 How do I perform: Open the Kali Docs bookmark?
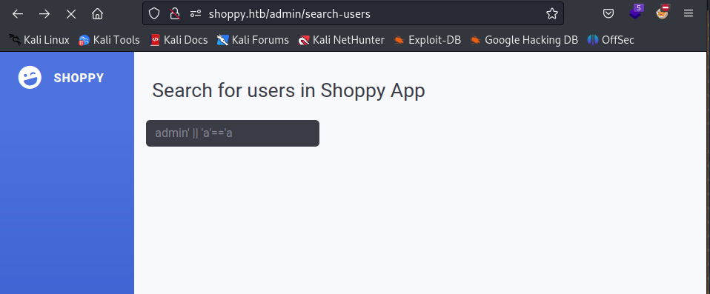(x=179, y=40)
